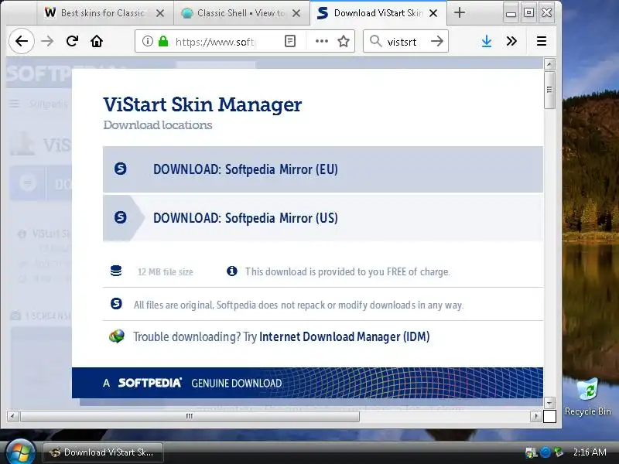Click Softpedia S icon on EU mirror
This screenshot has width=619, height=464.
click(x=121, y=169)
